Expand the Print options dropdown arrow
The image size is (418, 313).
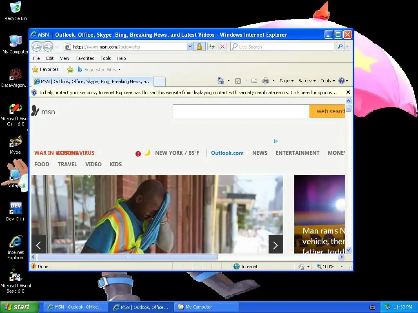pyautogui.click(x=273, y=81)
